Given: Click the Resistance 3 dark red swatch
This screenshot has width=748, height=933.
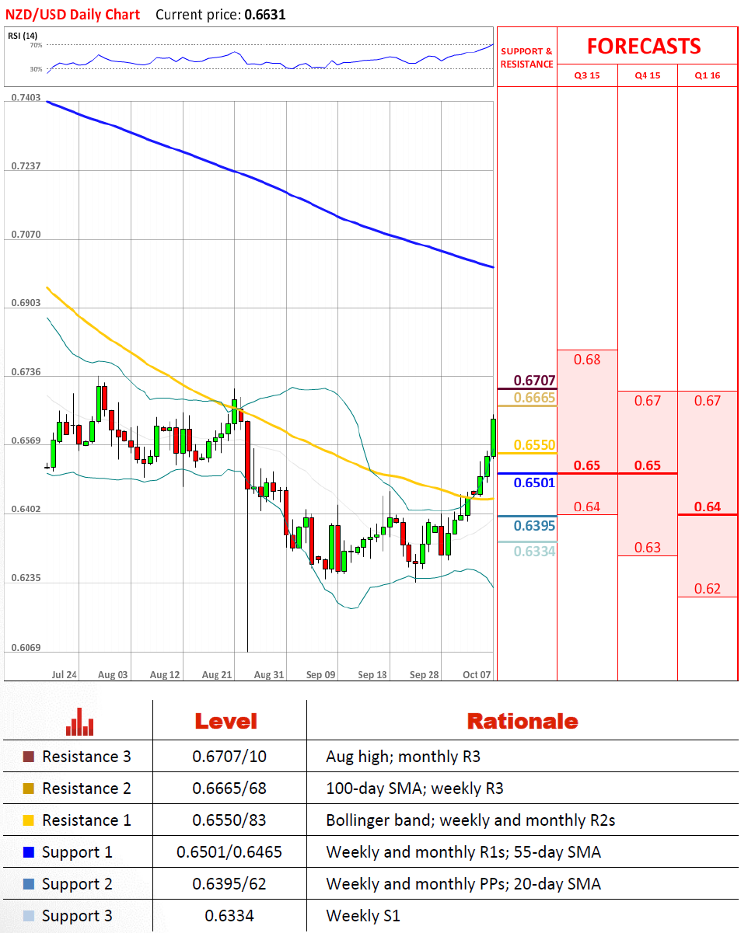Looking at the screenshot, I should [29, 757].
